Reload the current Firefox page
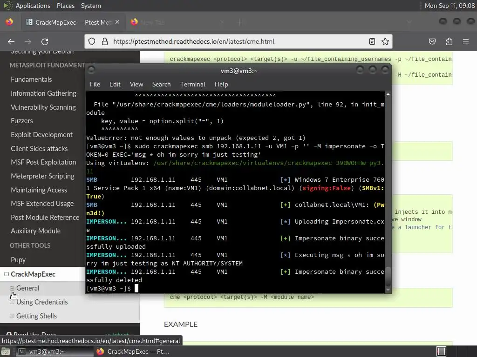477x357 pixels. click(x=45, y=41)
